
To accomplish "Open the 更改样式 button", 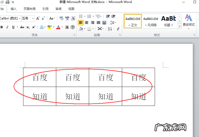I will pos(189,22).
